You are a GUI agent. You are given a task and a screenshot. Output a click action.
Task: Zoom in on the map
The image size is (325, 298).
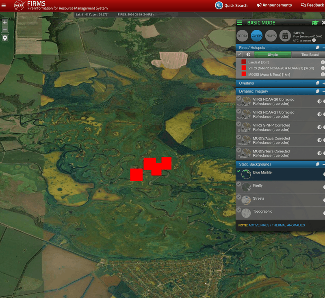(5, 22)
